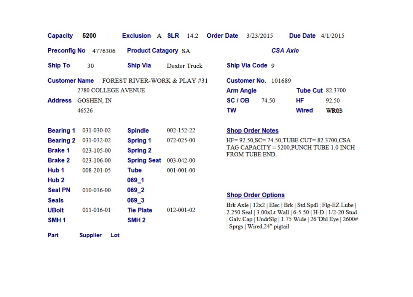Image resolution: width=413 pixels, height=297 pixels.
Task: Select the Tube Cut value 82.3700
Action: point(336,91)
